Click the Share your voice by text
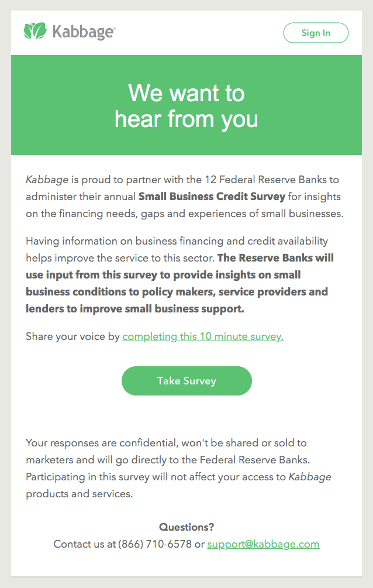The width and height of the screenshot is (373, 588). tap(72, 336)
